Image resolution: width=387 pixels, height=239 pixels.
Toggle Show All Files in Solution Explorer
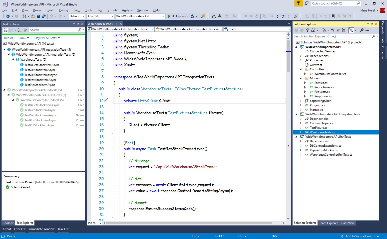point(343,30)
